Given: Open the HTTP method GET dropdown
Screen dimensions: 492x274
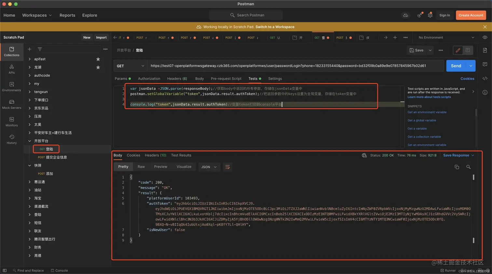Looking at the screenshot, I should pos(130,66).
